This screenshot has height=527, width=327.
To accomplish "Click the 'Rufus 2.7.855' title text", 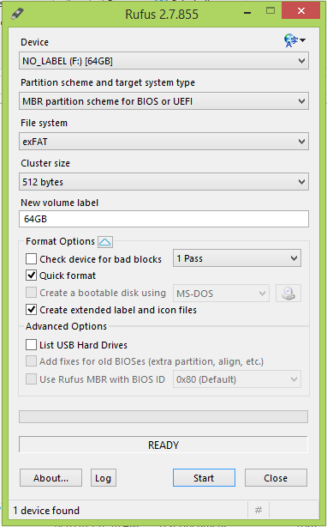I will (x=162, y=14).
